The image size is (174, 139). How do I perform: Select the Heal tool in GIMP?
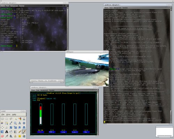click(20, 136)
